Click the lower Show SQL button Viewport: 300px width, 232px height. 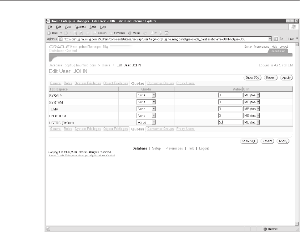point(249,141)
